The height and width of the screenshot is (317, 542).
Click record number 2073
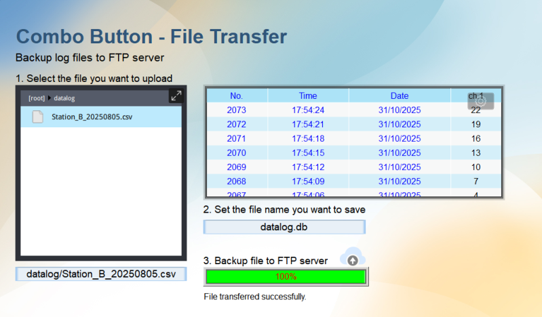point(237,110)
